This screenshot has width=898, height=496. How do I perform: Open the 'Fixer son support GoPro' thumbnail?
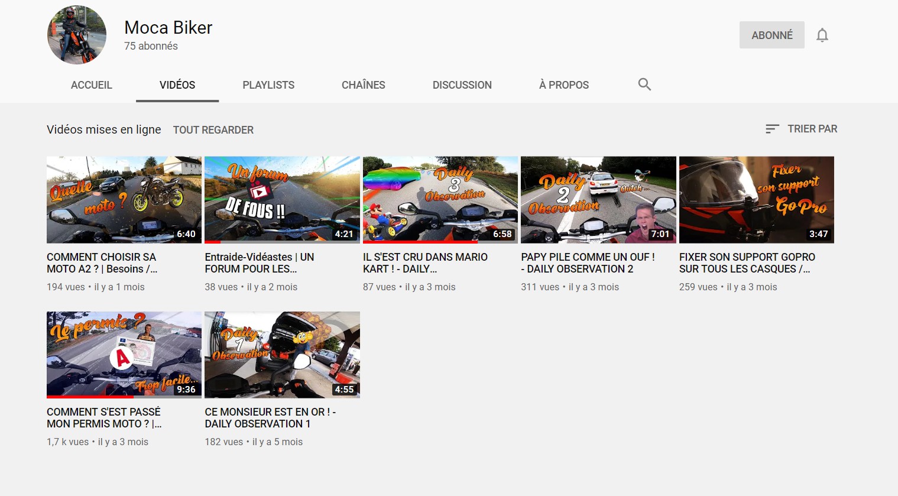pyautogui.click(x=757, y=200)
